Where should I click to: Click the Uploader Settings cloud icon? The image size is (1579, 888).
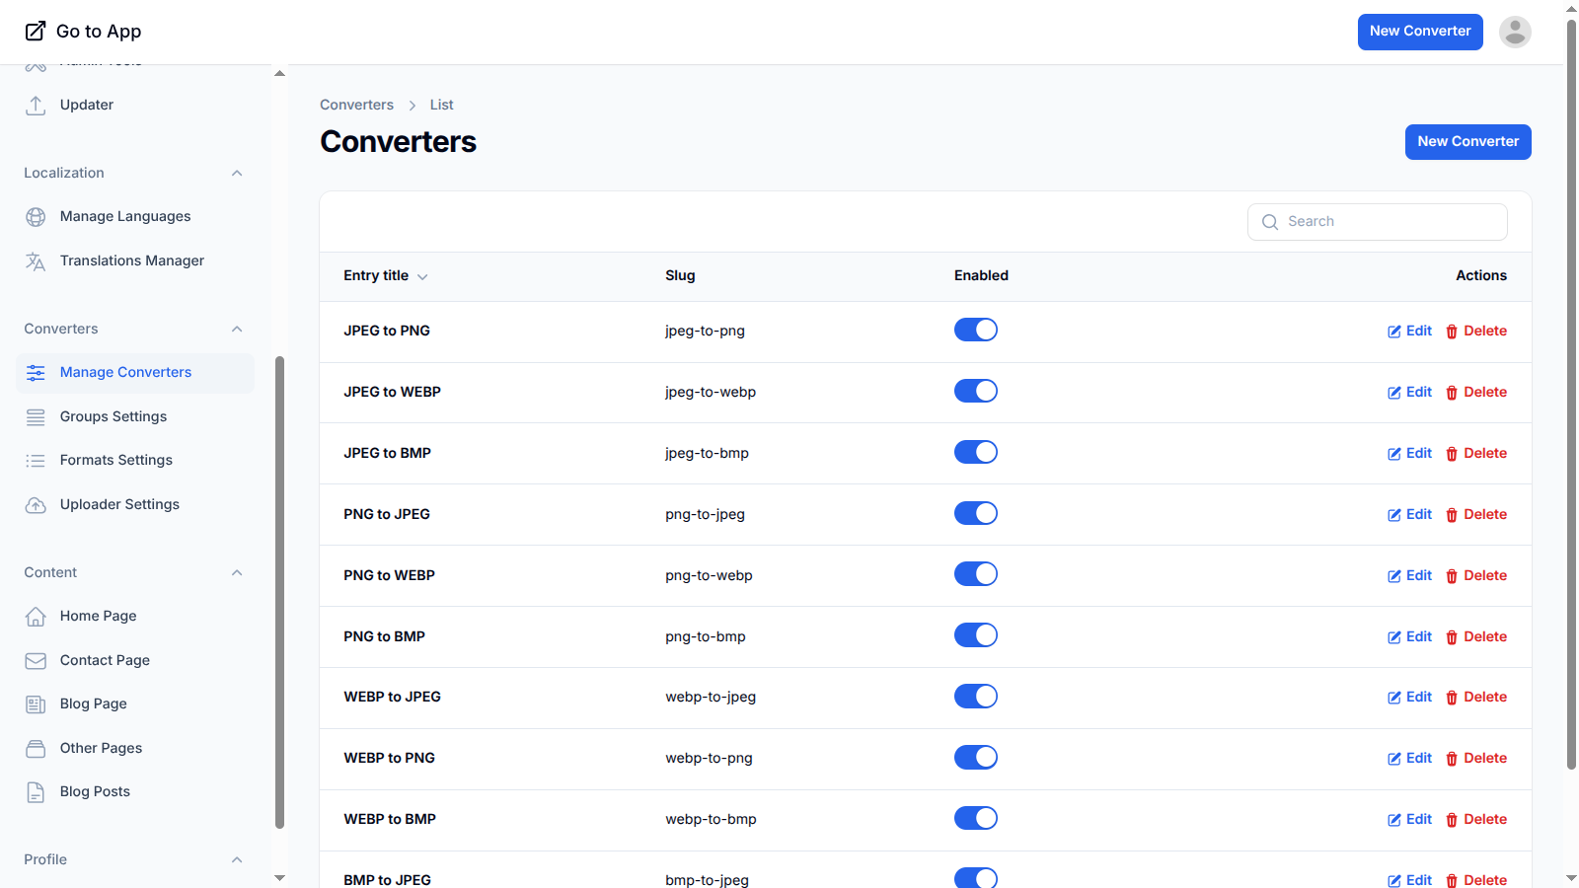[x=36, y=505]
